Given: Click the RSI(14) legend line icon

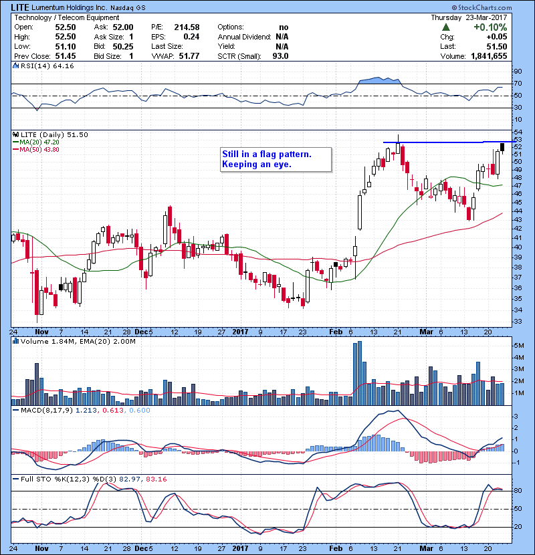Looking at the screenshot, I should coord(15,66).
